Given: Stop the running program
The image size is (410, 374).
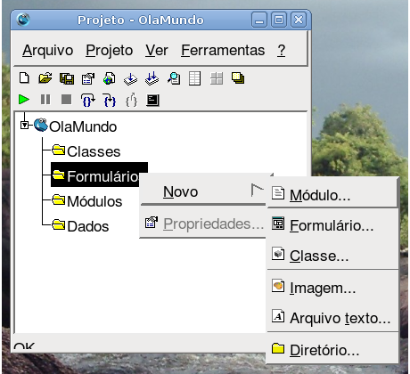Looking at the screenshot, I should [x=66, y=100].
